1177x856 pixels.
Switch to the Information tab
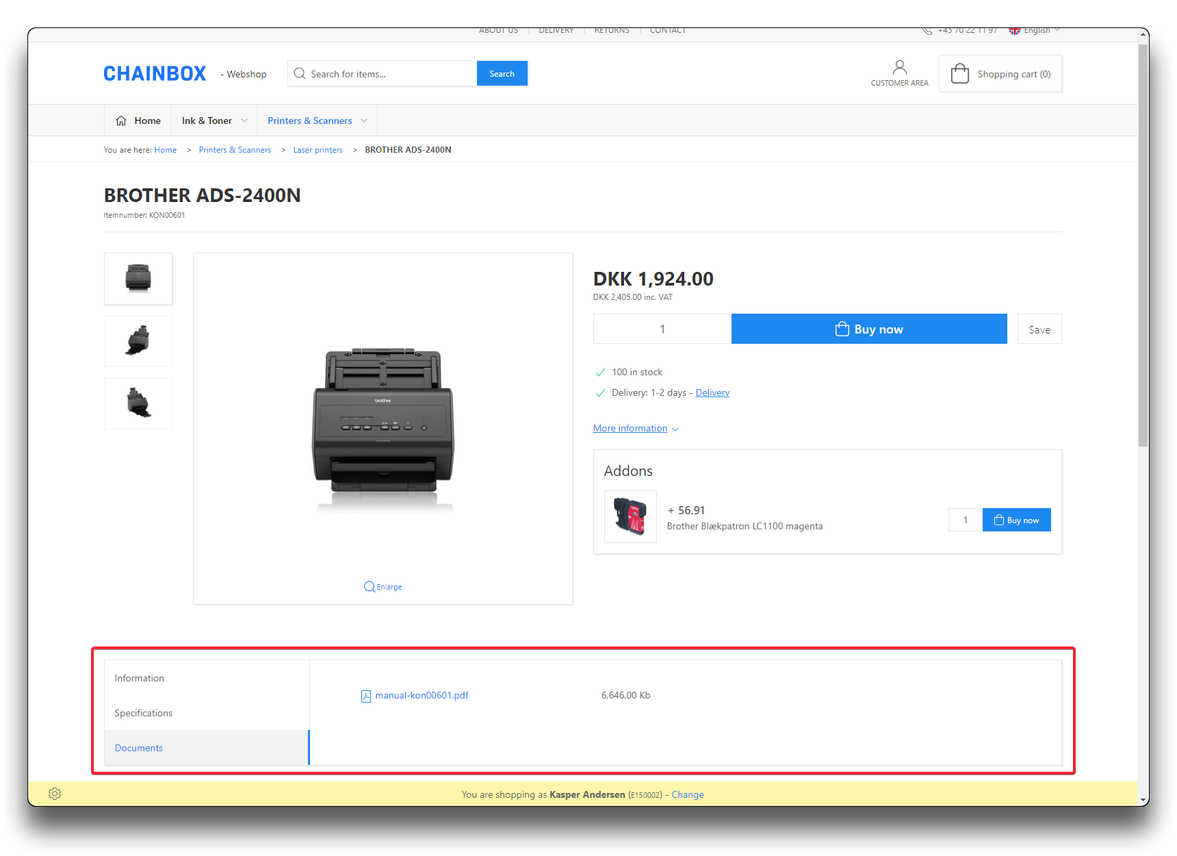click(140, 678)
